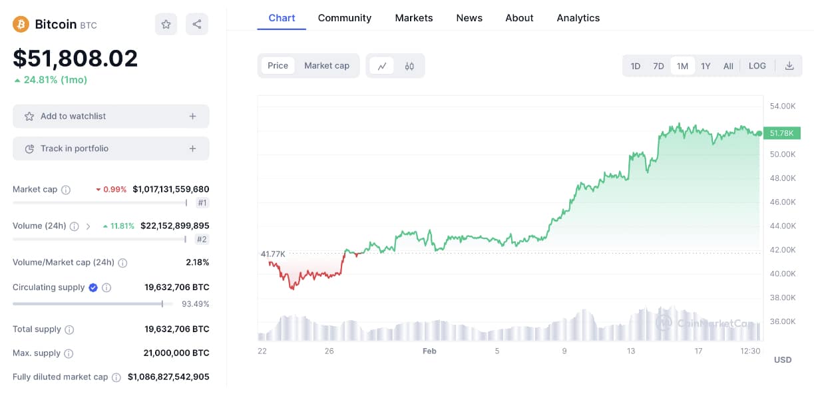Expand Track in portfolio plus
814x398 pixels.
tap(192, 148)
